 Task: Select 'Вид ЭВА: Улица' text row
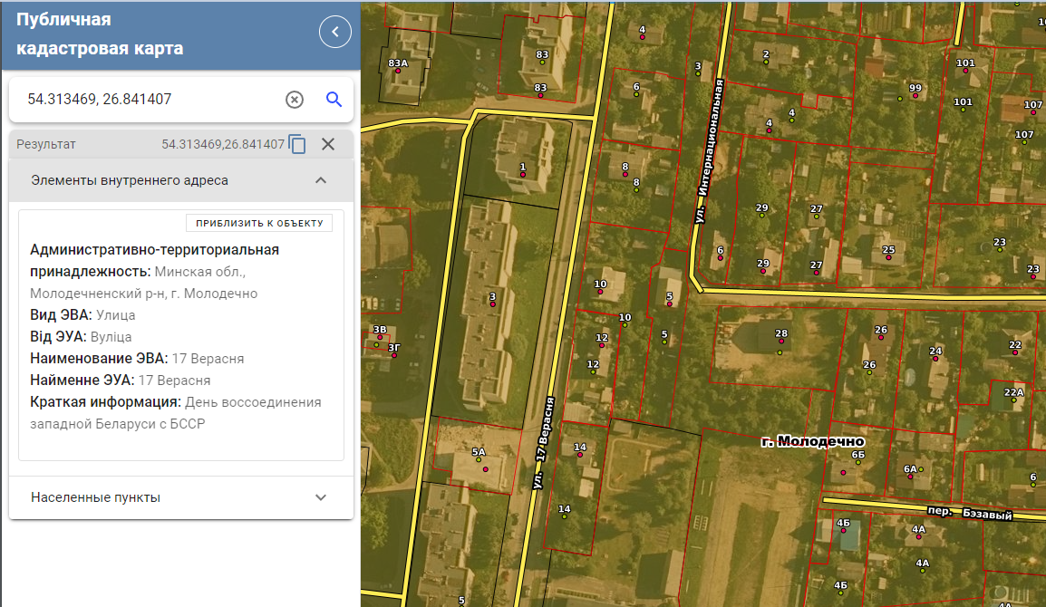tap(82, 315)
